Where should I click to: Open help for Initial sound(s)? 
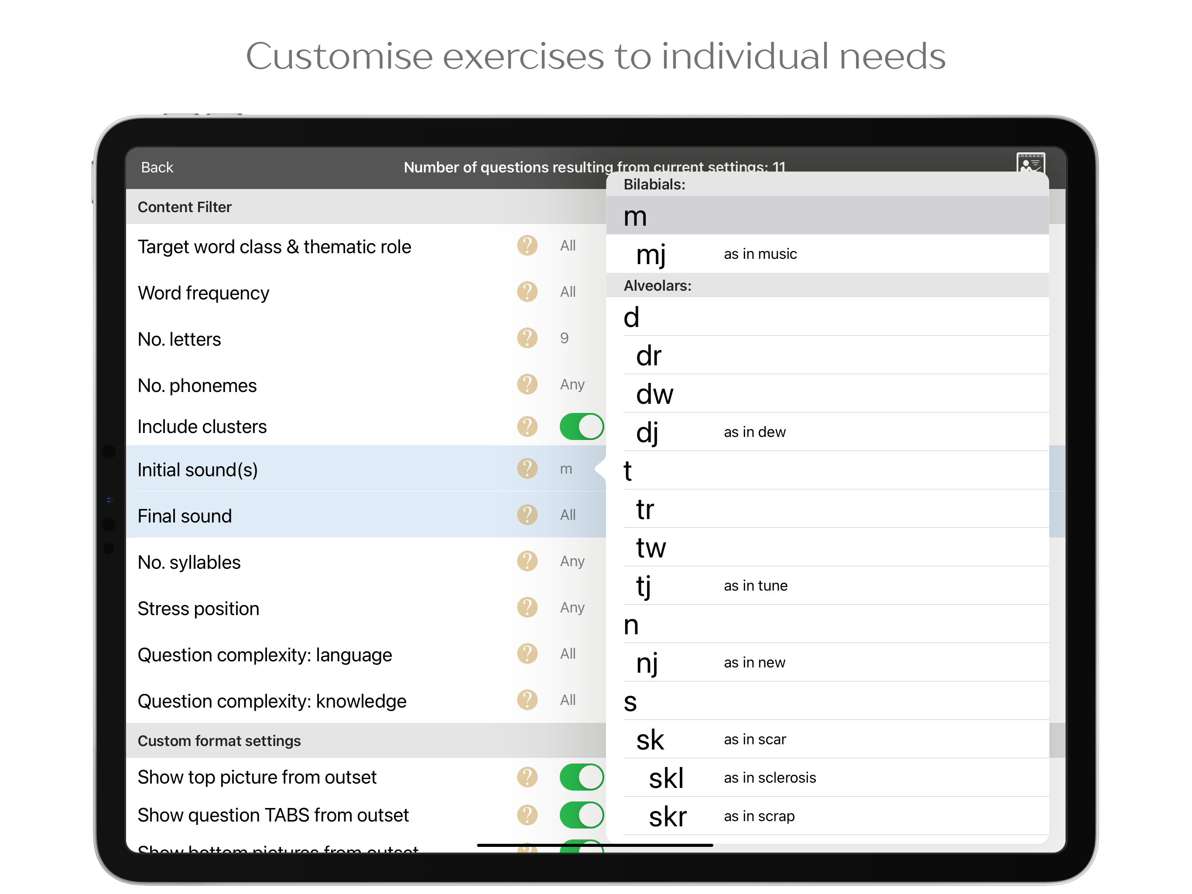(527, 469)
